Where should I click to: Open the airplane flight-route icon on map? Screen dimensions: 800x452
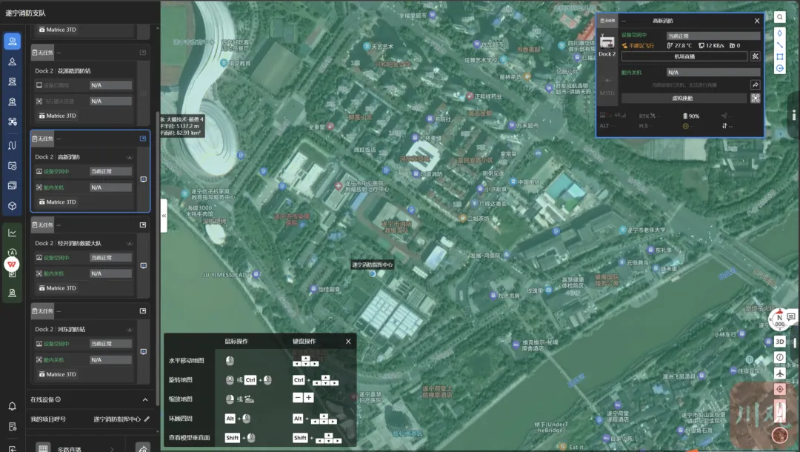click(x=779, y=373)
